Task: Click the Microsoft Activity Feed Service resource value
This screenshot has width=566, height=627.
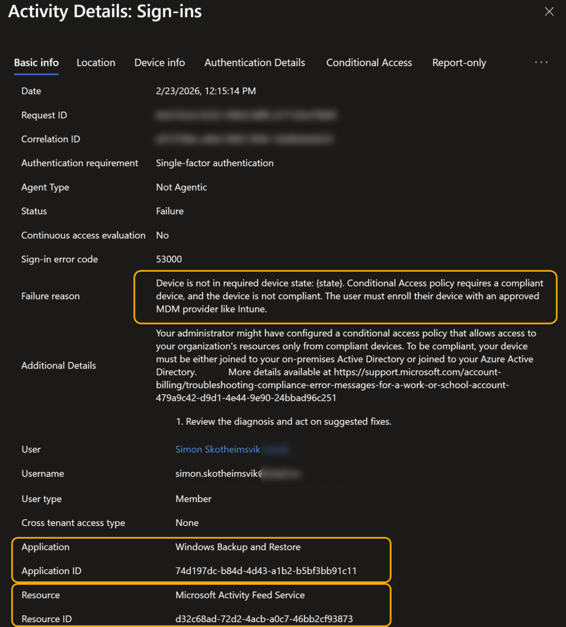Action: (240, 595)
